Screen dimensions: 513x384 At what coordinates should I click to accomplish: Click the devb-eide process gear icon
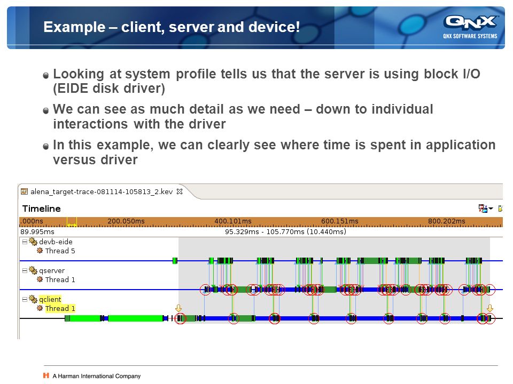pos(33,242)
